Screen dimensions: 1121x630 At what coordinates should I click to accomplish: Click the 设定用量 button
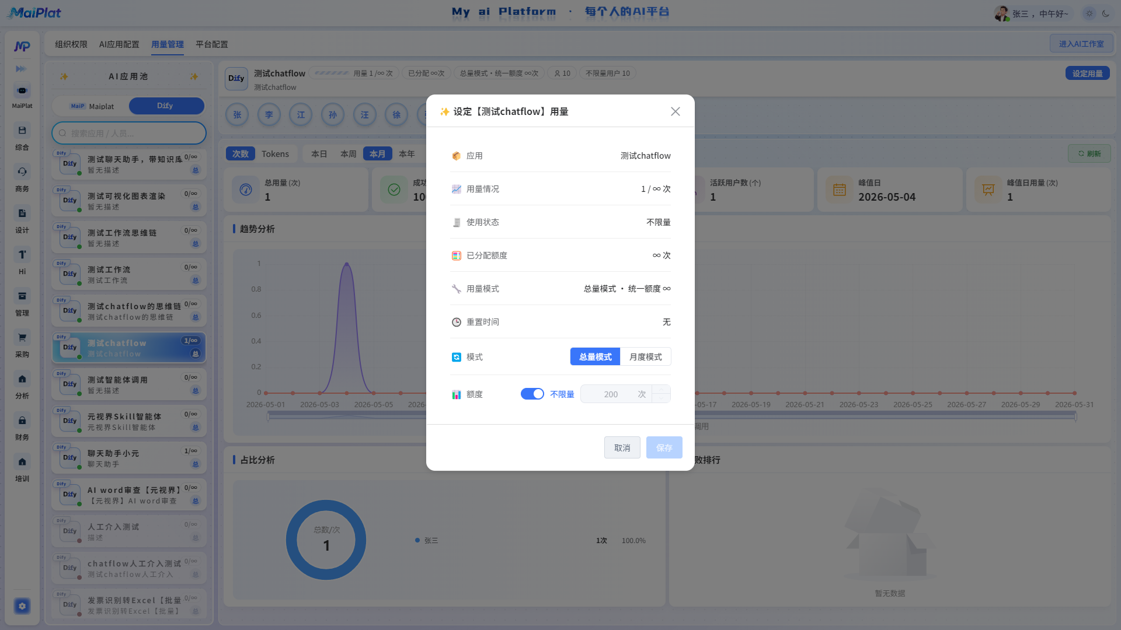point(1088,73)
